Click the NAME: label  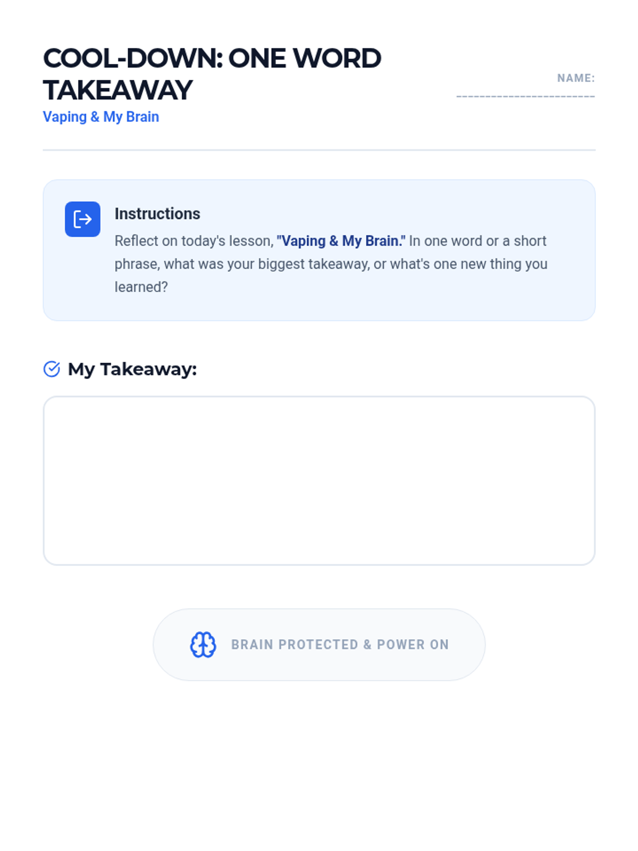click(x=576, y=78)
